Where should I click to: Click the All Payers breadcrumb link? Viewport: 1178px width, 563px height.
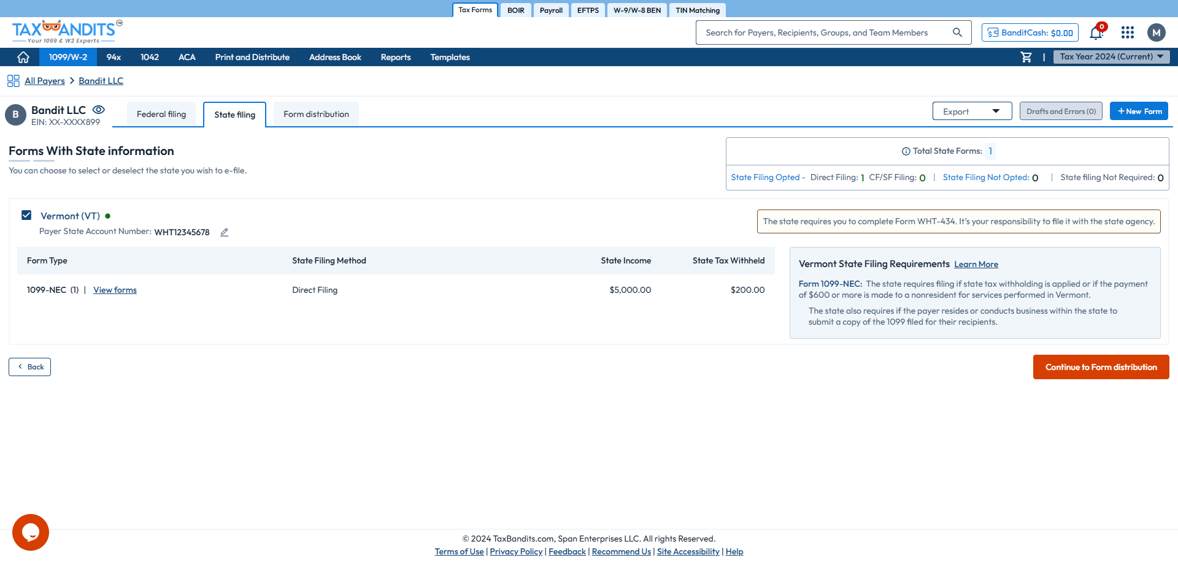click(x=45, y=81)
